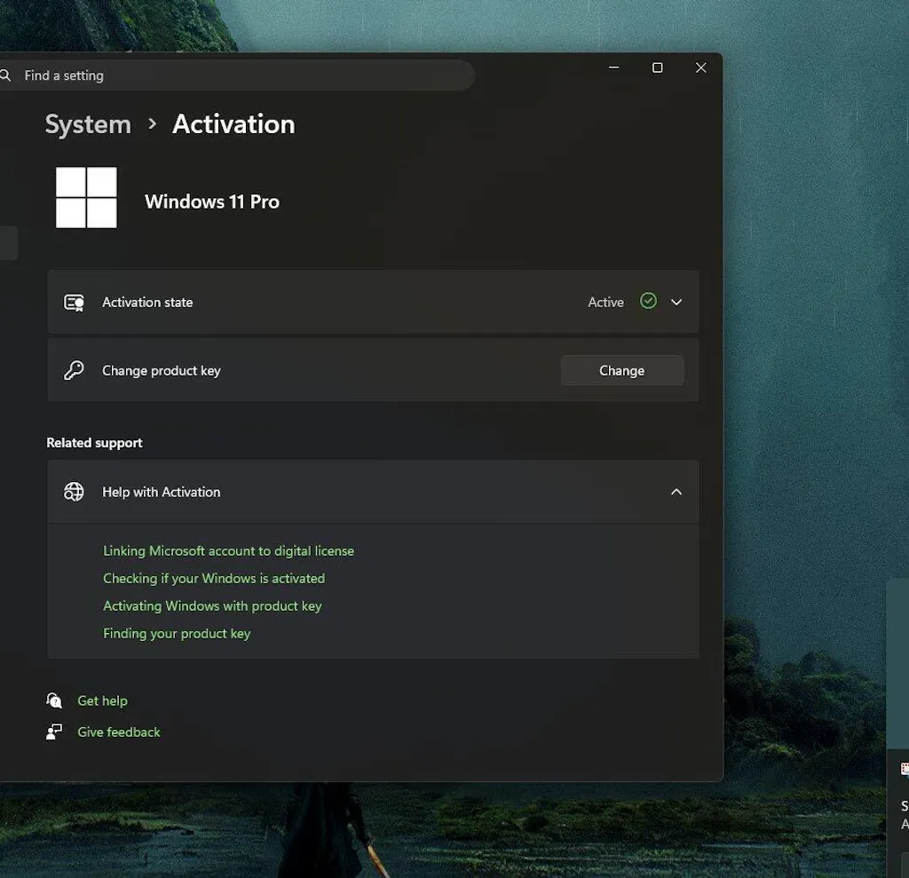909x878 pixels.
Task: Click the globe icon for Help with Activation
Action: [x=74, y=492]
